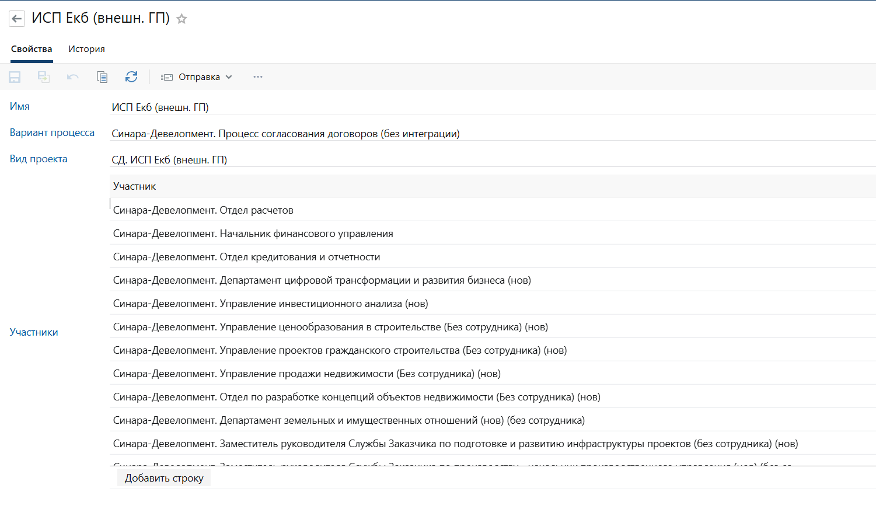Image resolution: width=876 pixels, height=509 pixels.
Task: Click the Save and close icon
Action: [x=44, y=77]
